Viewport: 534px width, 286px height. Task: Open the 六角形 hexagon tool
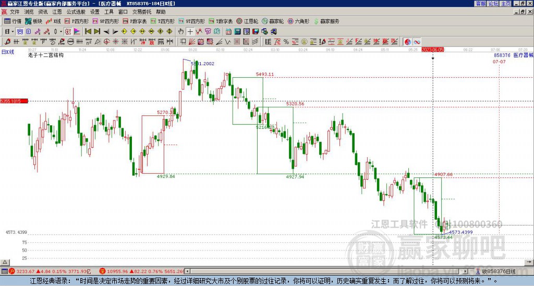pos(299,21)
